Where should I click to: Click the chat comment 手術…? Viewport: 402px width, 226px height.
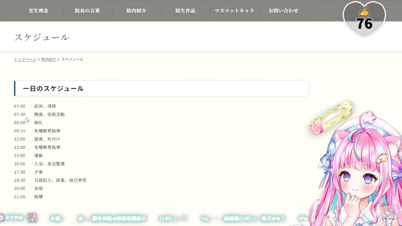(x=57, y=218)
